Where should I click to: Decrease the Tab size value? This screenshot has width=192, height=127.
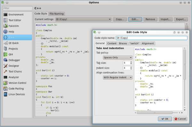tap(131, 64)
